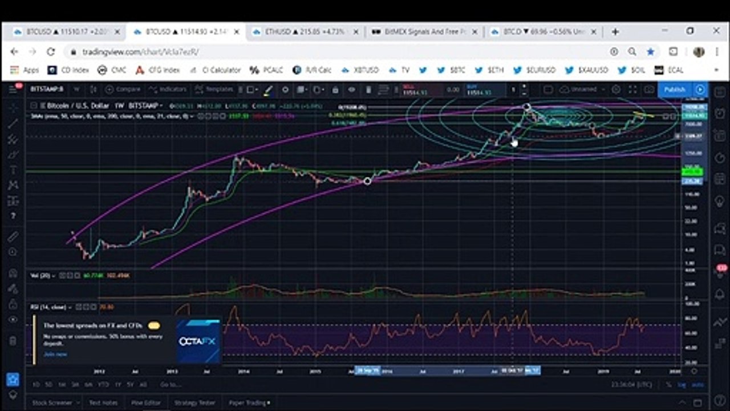Image resolution: width=730 pixels, height=411 pixels.
Task: Open the Text Notes tab
Action: (103, 402)
